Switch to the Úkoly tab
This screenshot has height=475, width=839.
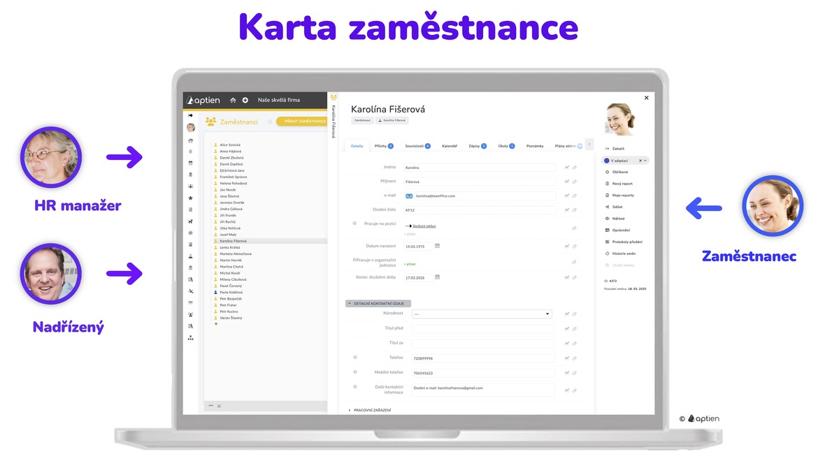[506, 146]
